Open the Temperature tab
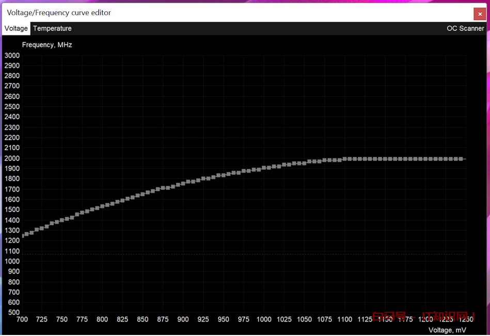This screenshot has width=490, height=336. point(52,28)
